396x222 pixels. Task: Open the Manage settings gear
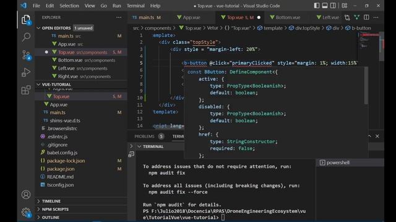pos(26,212)
